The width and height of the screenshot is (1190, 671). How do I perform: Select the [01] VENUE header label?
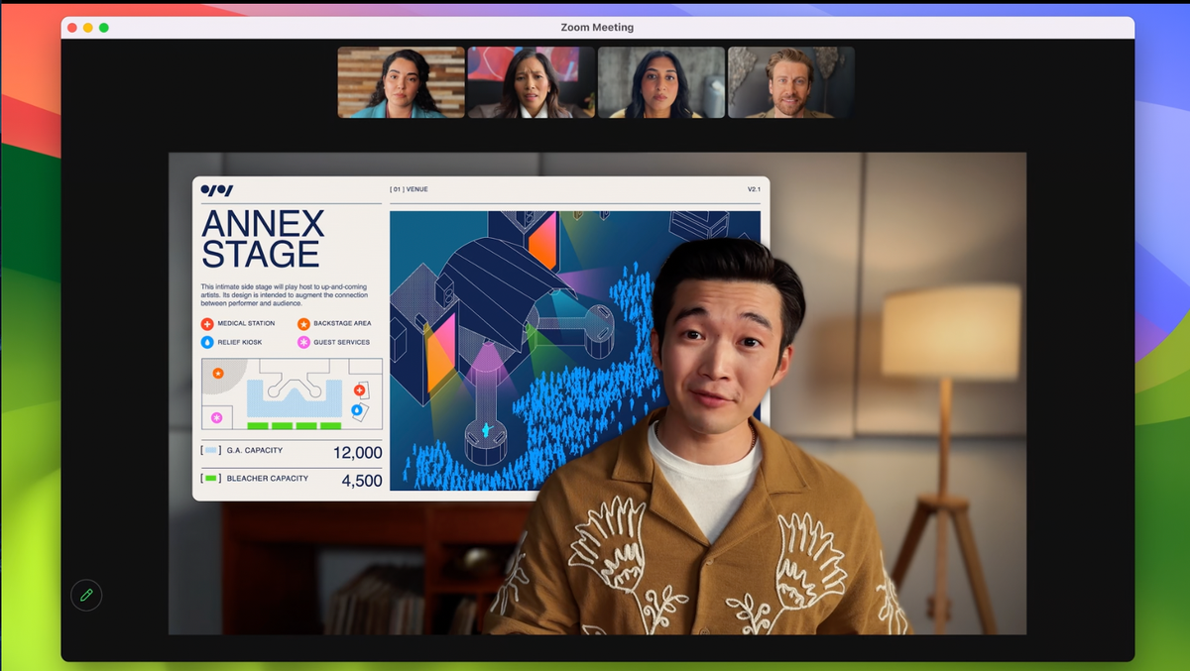408,188
